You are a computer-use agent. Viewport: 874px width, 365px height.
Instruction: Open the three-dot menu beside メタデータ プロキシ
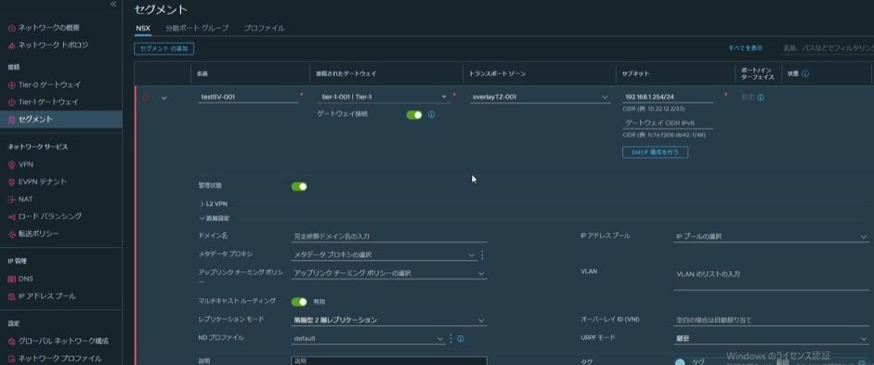483,254
